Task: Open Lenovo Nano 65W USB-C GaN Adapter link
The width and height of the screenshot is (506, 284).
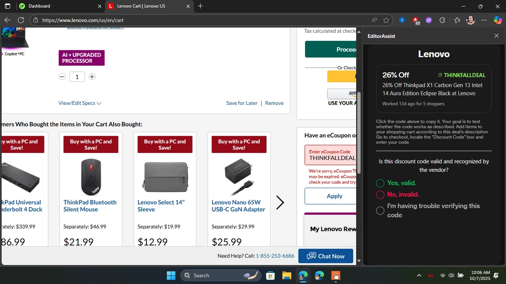Action: coord(238,206)
